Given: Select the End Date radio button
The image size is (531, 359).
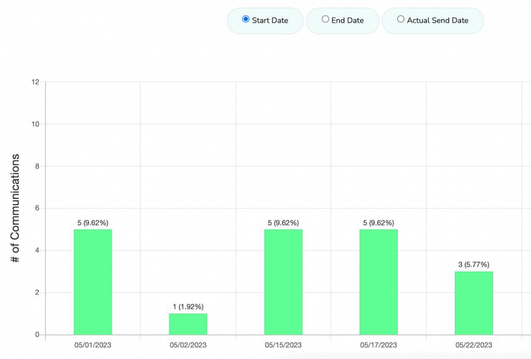Looking at the screenshot, I should click(x=325, y=20).
